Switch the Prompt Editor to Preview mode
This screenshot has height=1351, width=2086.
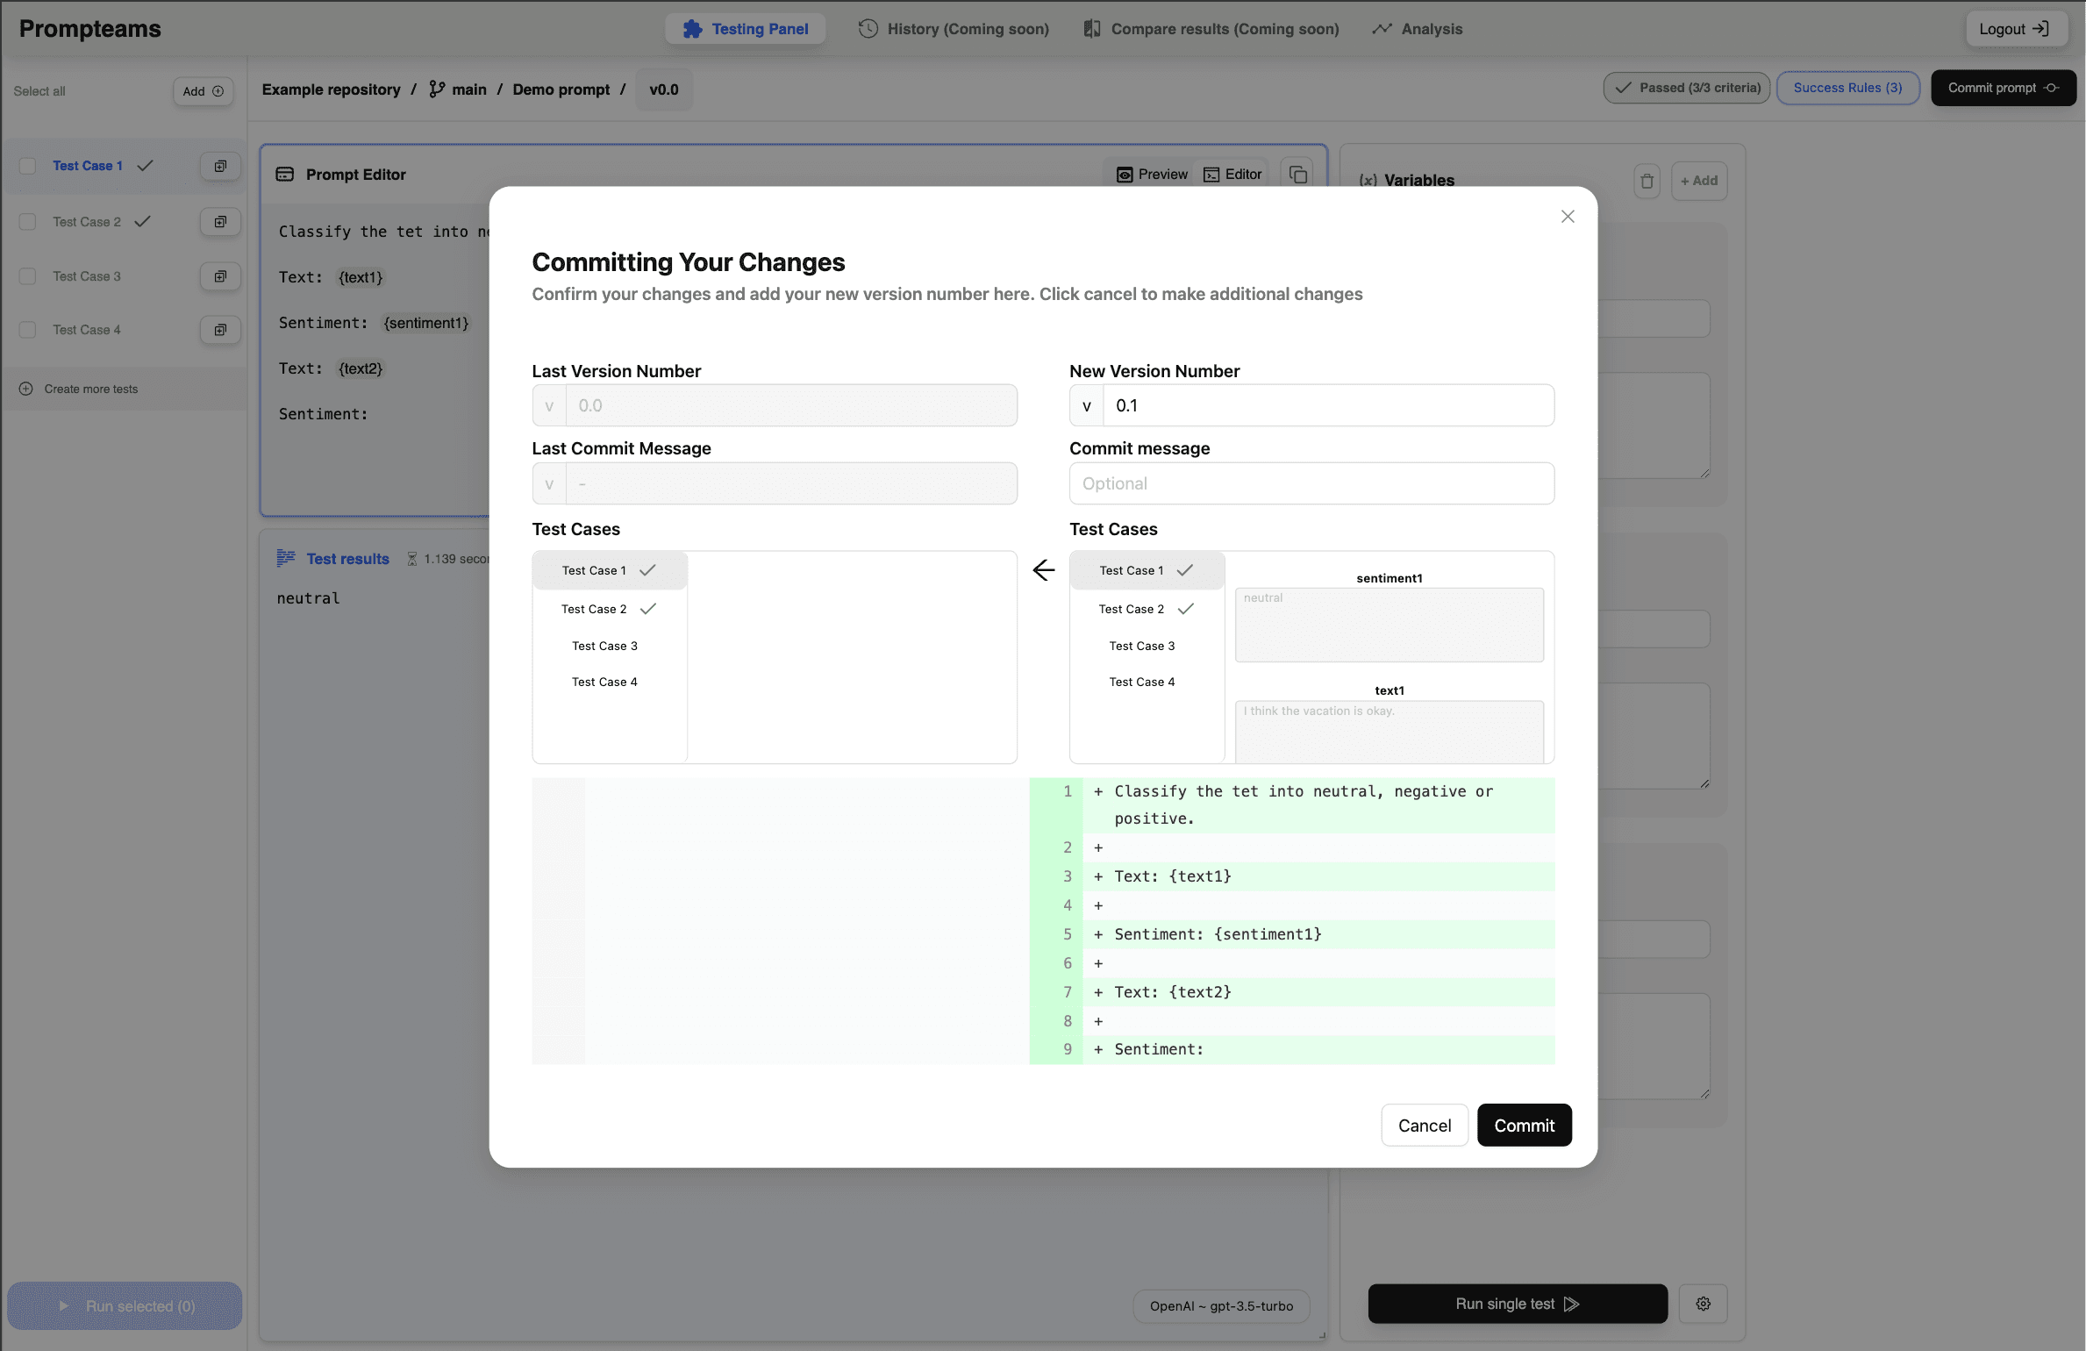(x=1151, y=174)
